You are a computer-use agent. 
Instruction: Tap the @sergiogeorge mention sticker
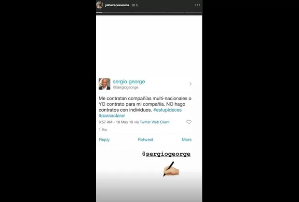(166, 154)
